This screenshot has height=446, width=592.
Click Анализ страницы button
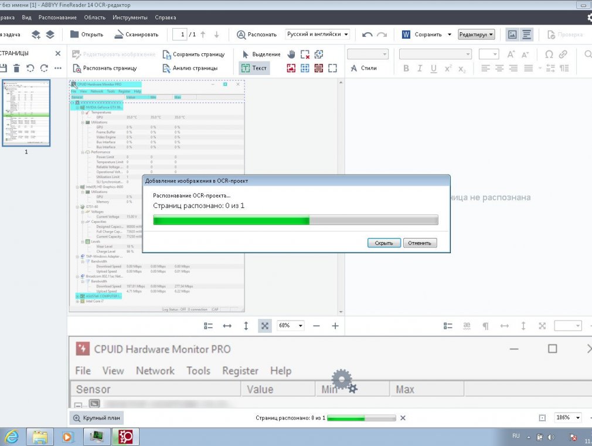point(190,68)
